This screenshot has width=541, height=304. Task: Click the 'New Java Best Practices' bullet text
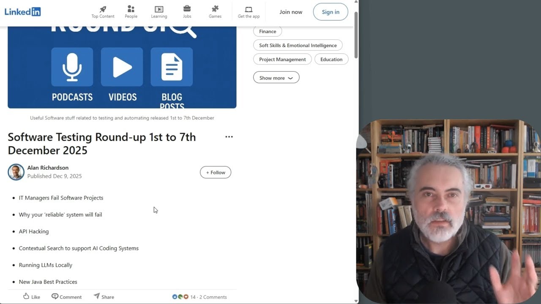(48, 282)
